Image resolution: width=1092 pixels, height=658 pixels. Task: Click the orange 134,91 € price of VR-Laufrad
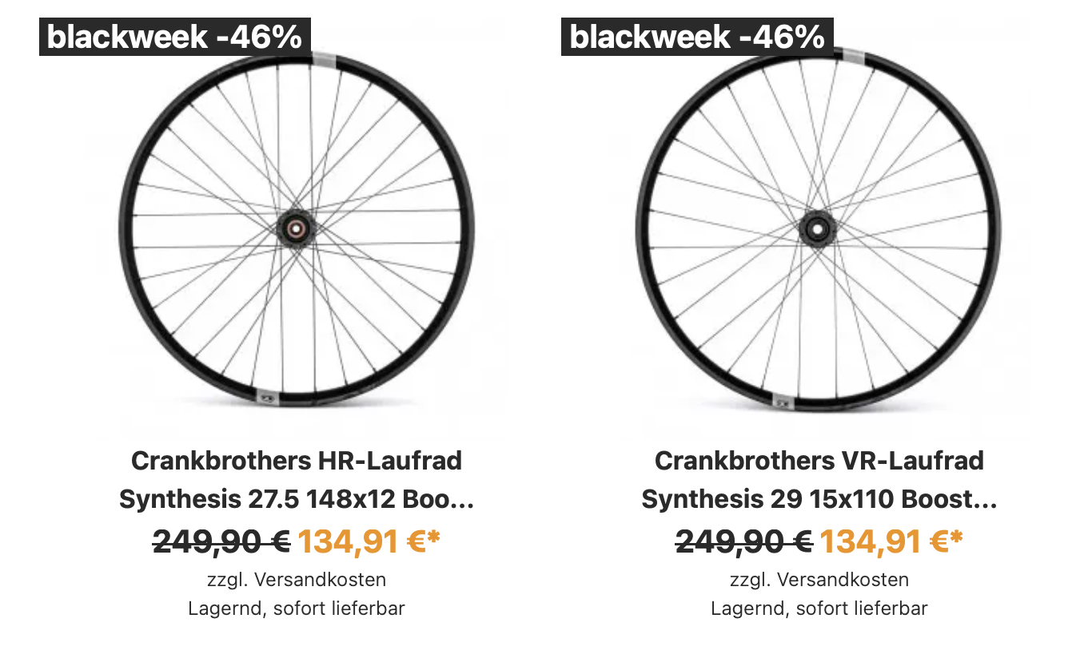(891, 541)
